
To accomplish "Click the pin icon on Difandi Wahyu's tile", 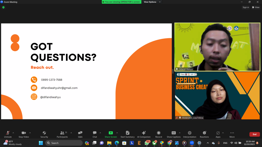I will point(177,69).
